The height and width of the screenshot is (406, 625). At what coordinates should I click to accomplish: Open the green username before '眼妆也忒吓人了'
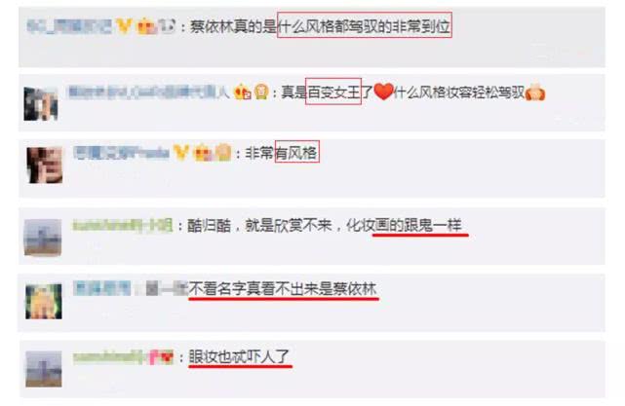108,357
